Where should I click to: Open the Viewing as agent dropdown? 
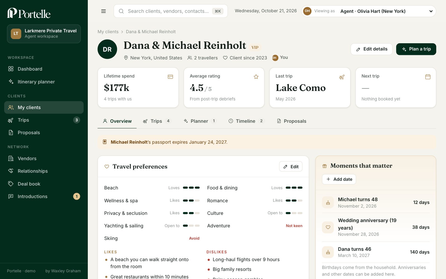pyautogui.click(x=369, y=11)
